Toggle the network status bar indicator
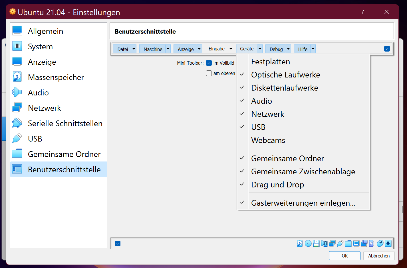This screenshot has height=268, width=407. [332, 244]
